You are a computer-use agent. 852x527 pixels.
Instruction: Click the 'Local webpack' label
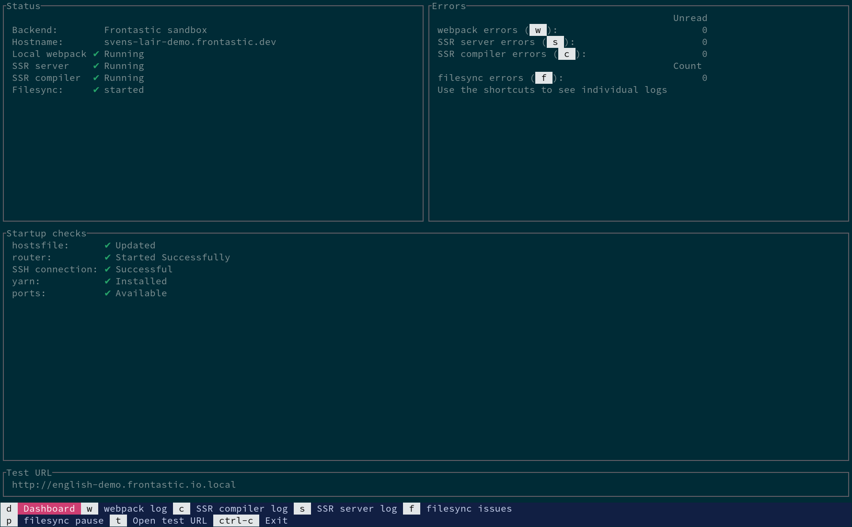49,54
